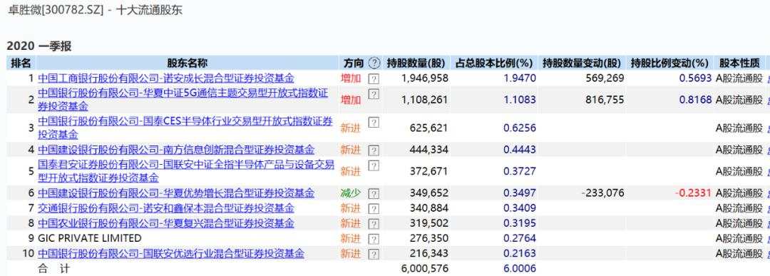
Task: Click the 股东名称 column header
Action: click(x=187, y=63)
